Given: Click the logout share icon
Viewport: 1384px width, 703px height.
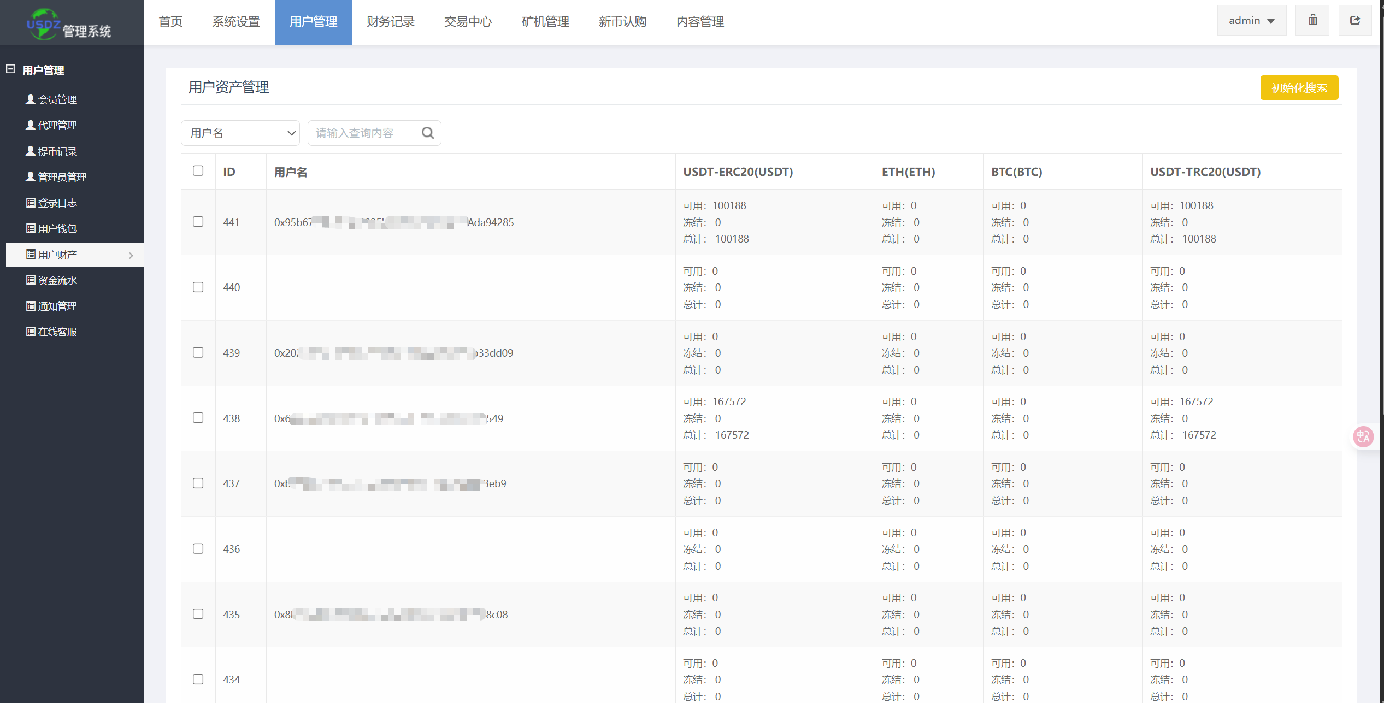Looking at the screenshot, I should tap(1354, 21).
